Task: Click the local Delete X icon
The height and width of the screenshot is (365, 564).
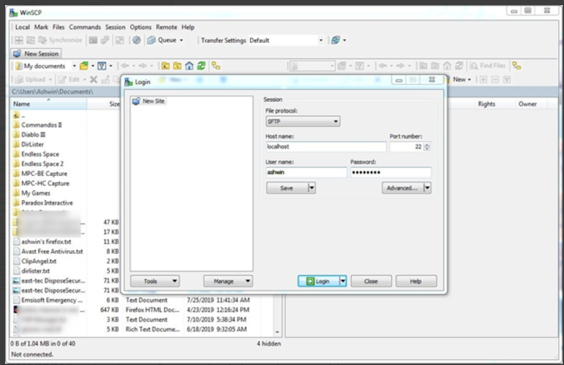Action: (94, 79)
